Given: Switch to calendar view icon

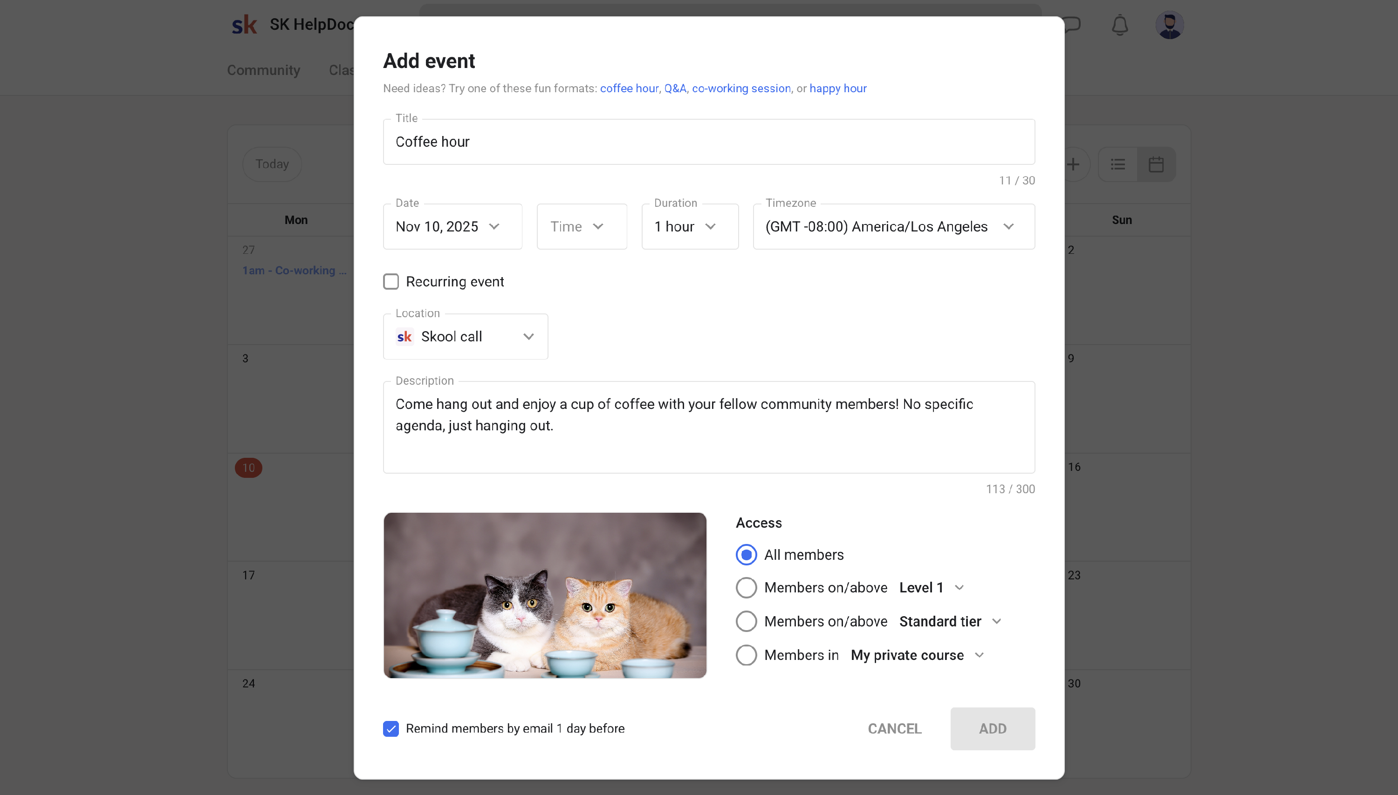Looking at the screenshot, I should (x=1156, y=164).
